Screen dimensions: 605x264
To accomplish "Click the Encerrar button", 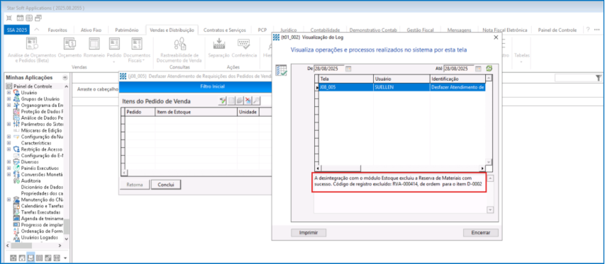I will (x=481, y=232).
